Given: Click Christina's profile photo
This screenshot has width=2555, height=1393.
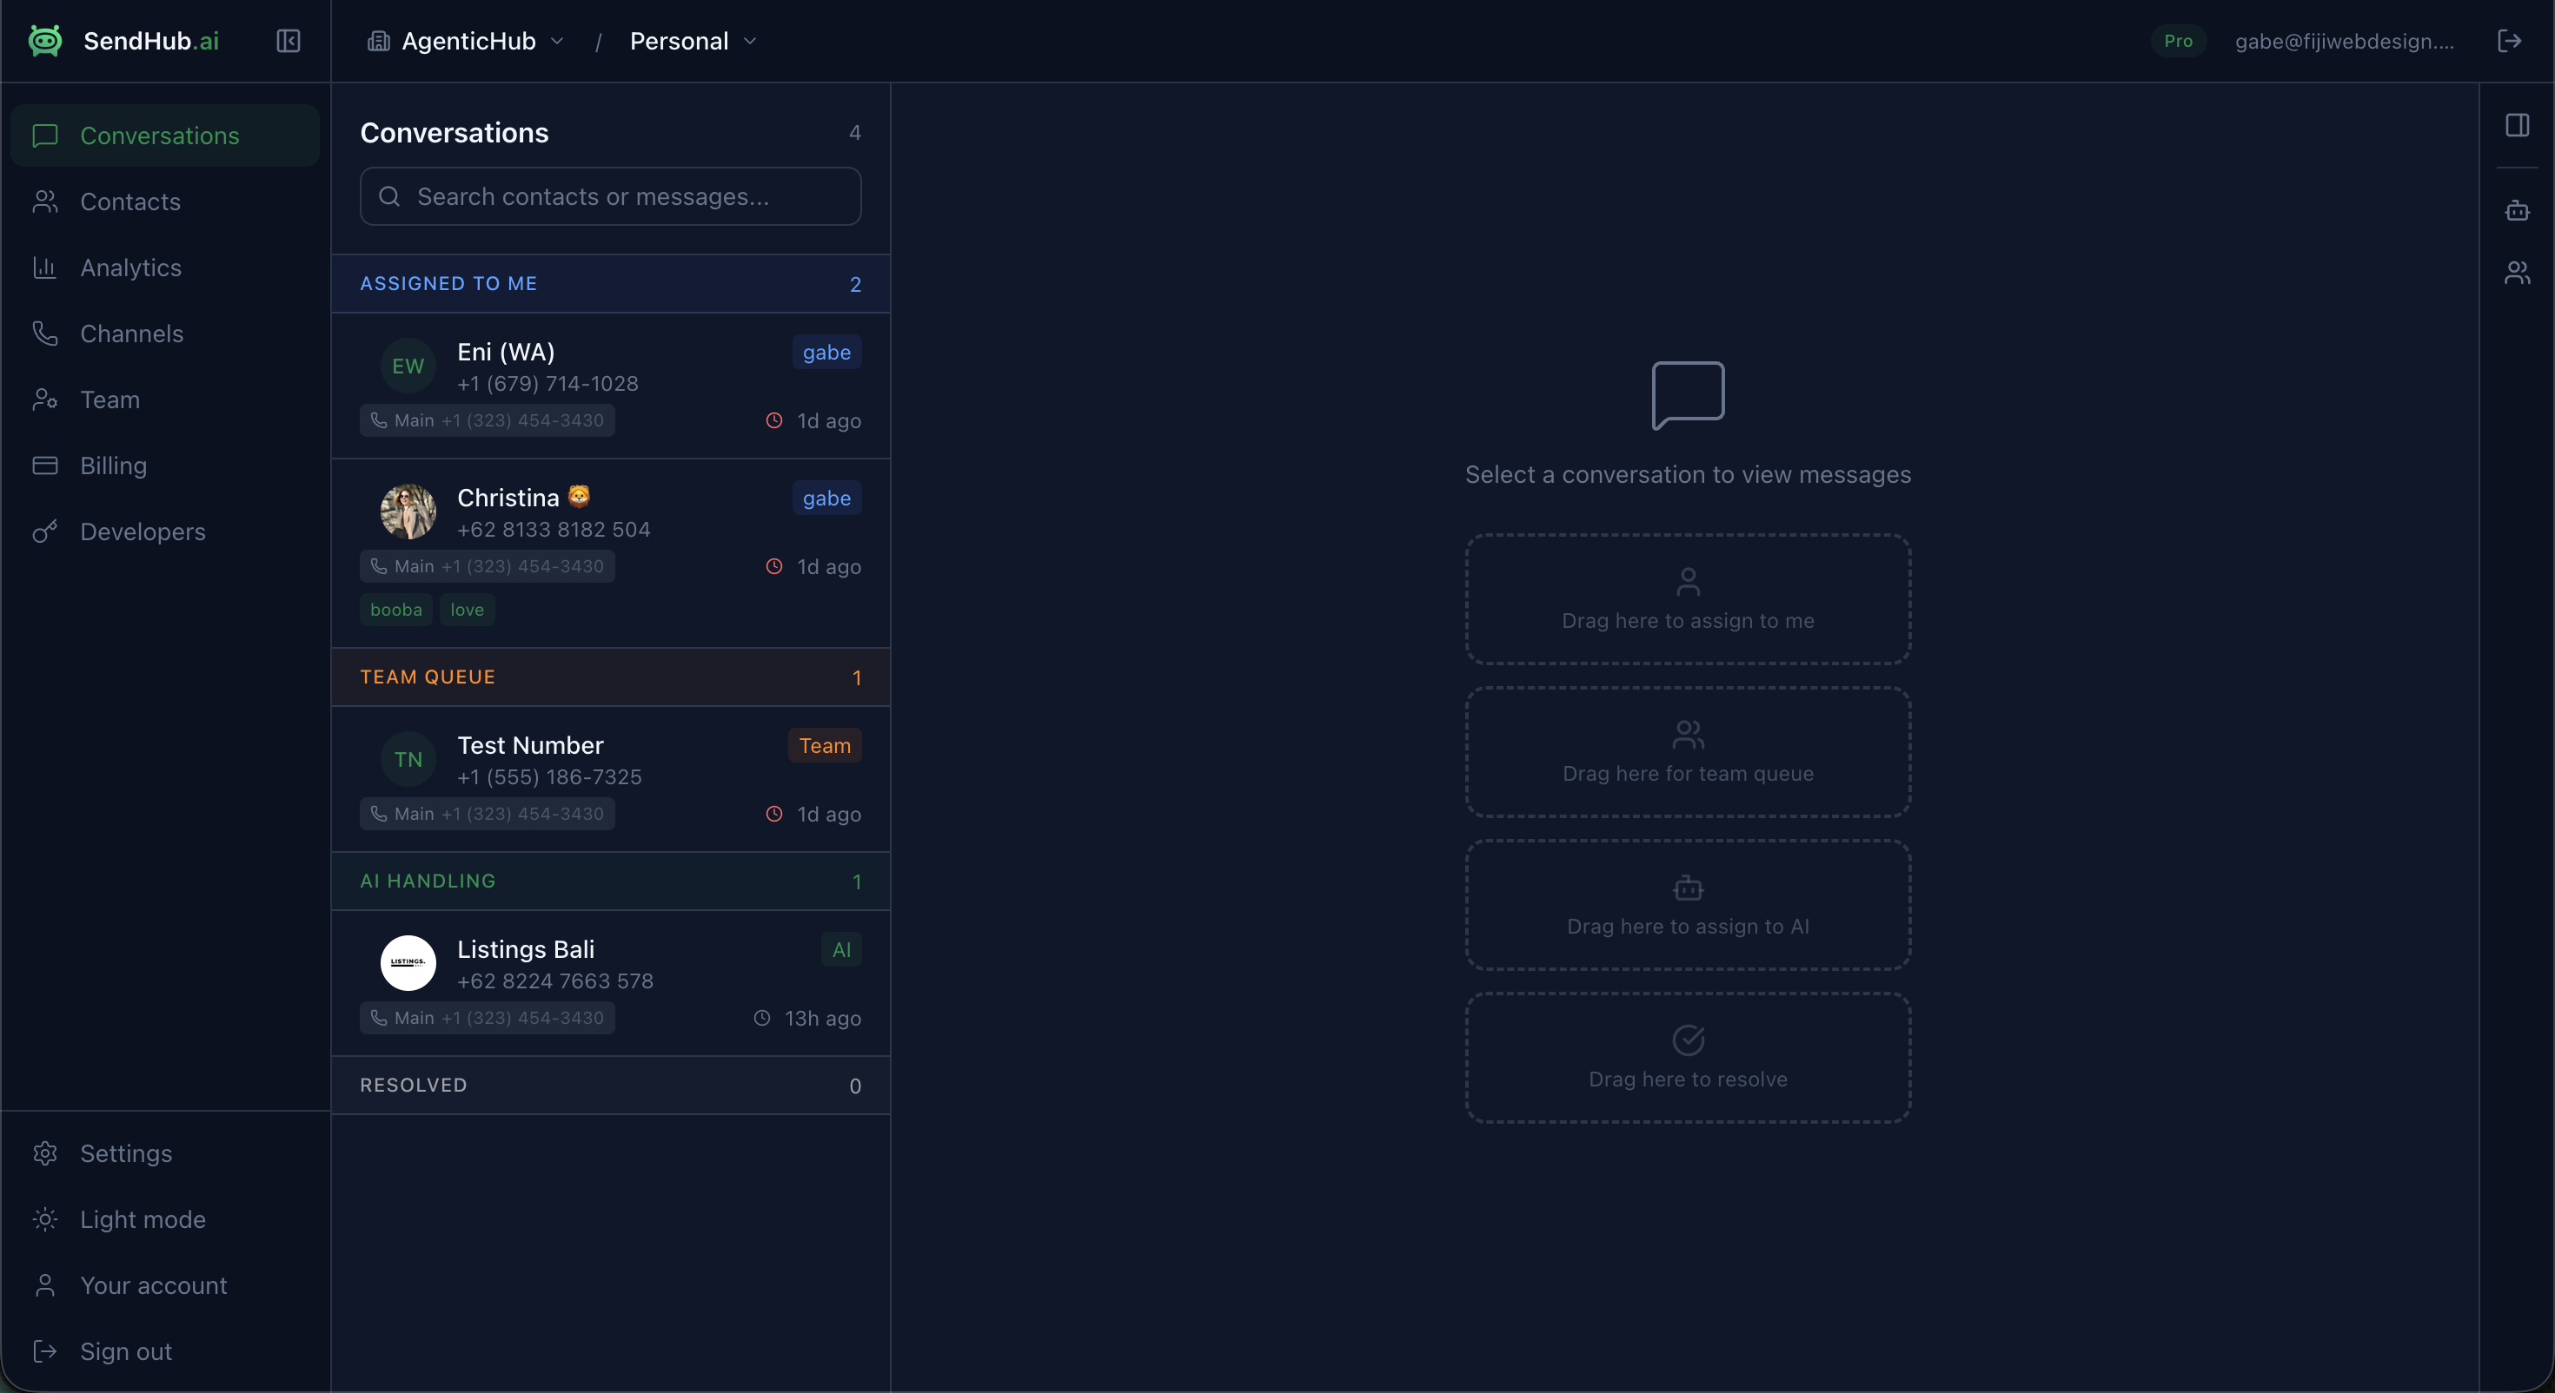Looking at the screenshot, I should 408,512.
